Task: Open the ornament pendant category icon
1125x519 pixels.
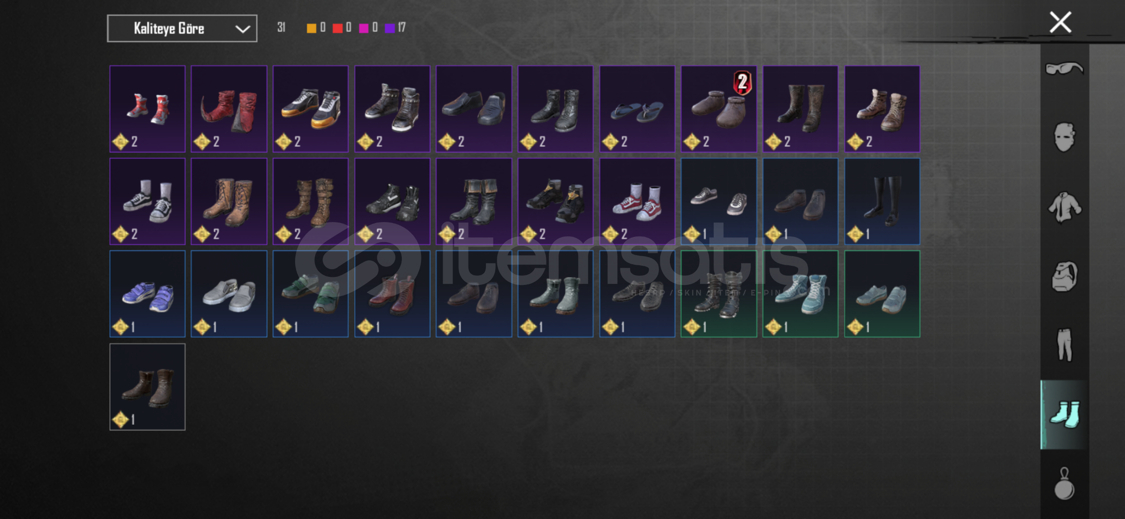Action: pyautogui.click(x=1064, y=483)
